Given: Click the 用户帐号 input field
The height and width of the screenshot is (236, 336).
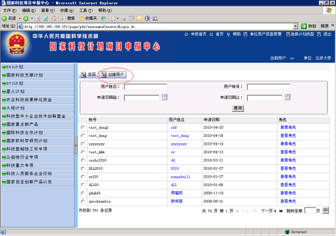Looking at the screenshot, I should pyautogui.click(x=269, y=87).
